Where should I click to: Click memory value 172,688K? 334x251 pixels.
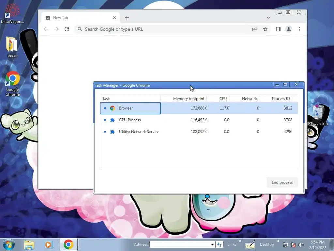click(x=199, y=108)
